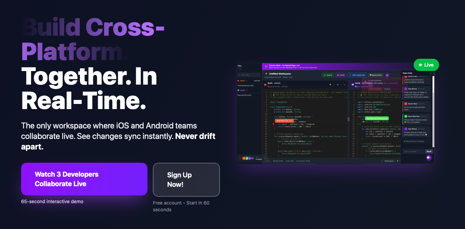Click the Type a message input field
Screen dimensions: 465x229
pyautogui.click(x=413, y=152)
